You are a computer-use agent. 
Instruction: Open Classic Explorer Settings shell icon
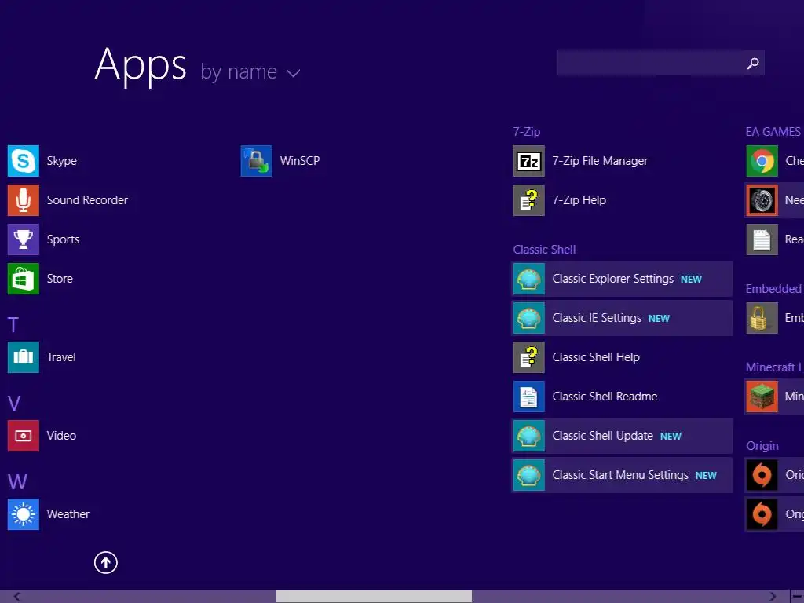click(528, 279)
